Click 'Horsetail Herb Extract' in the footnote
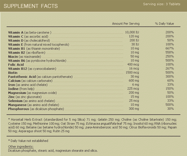The height and width of the screenshot is (156, 187). (x=27, y=120)
